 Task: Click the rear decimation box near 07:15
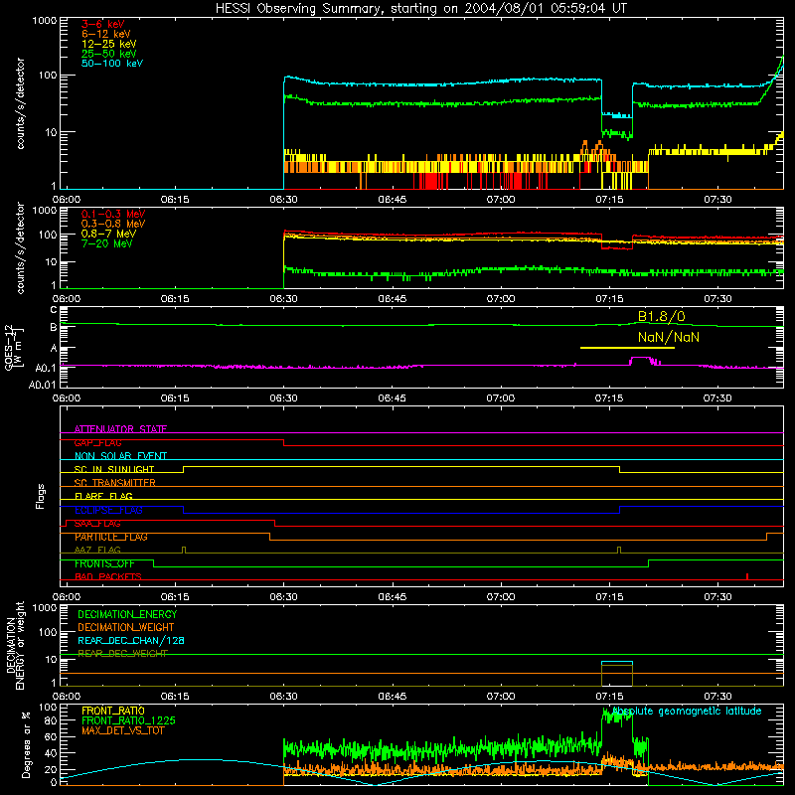617,674
